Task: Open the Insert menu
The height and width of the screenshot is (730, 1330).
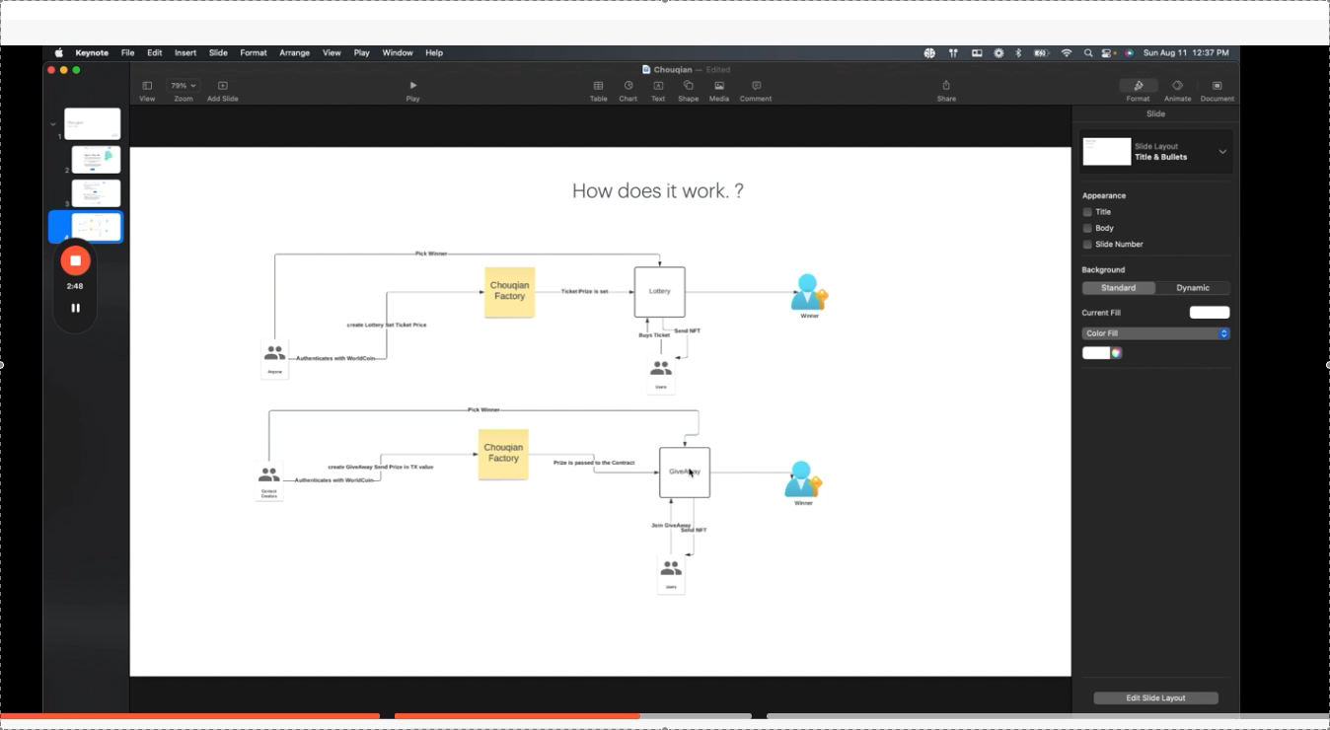Action: click(x=185, y=52)
